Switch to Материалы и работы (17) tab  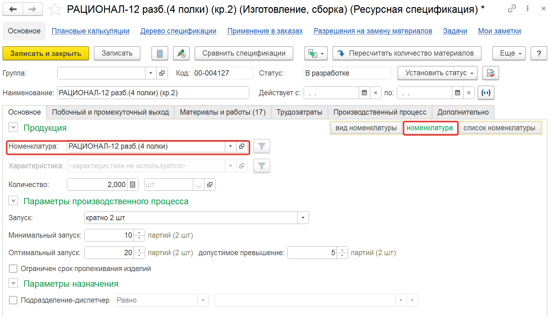222,112
